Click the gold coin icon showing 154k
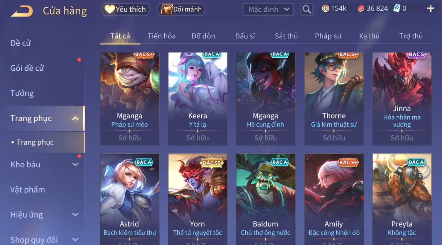442x245 pixels. point(325,8)
